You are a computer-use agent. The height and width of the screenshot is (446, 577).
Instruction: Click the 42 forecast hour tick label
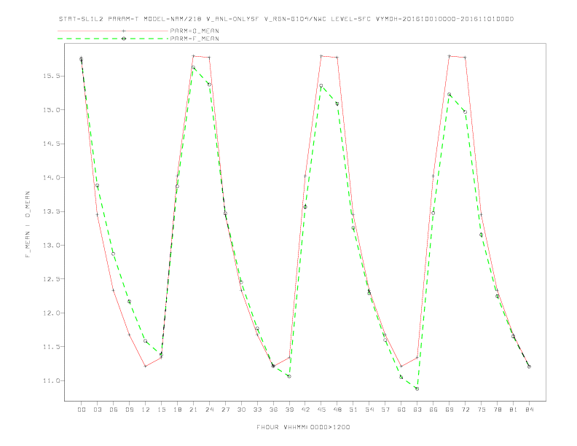305,410
